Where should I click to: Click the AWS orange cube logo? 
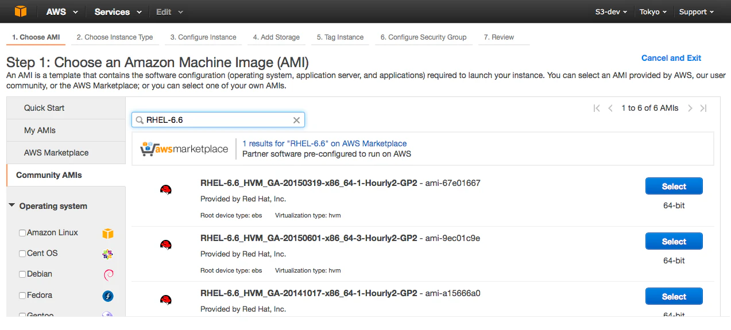(x=21, y=11)
